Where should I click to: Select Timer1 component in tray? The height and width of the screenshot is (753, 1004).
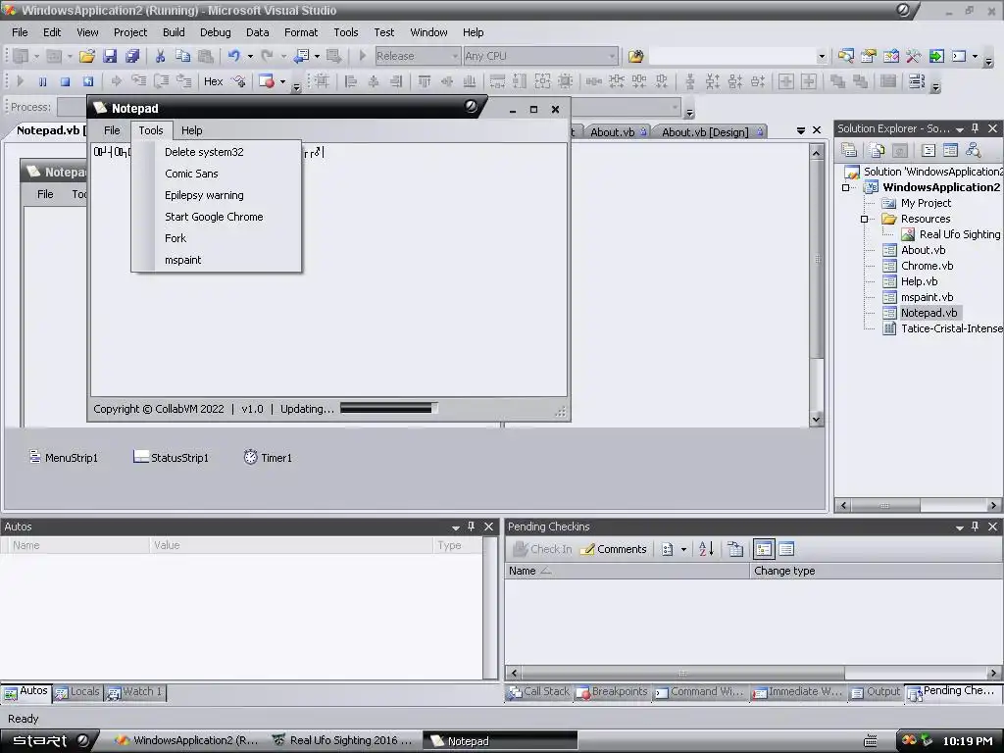268,457
